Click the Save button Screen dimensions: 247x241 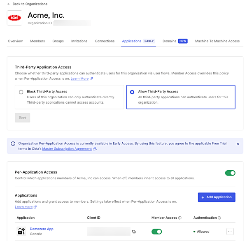[x=22, y=118]
